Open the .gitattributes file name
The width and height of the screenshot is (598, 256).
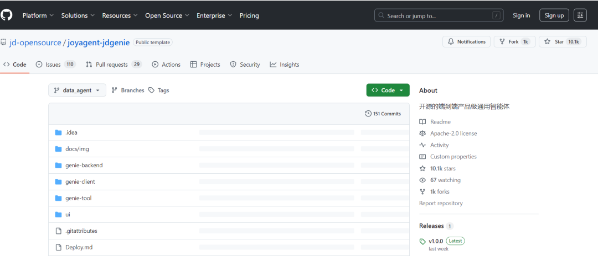81,231
